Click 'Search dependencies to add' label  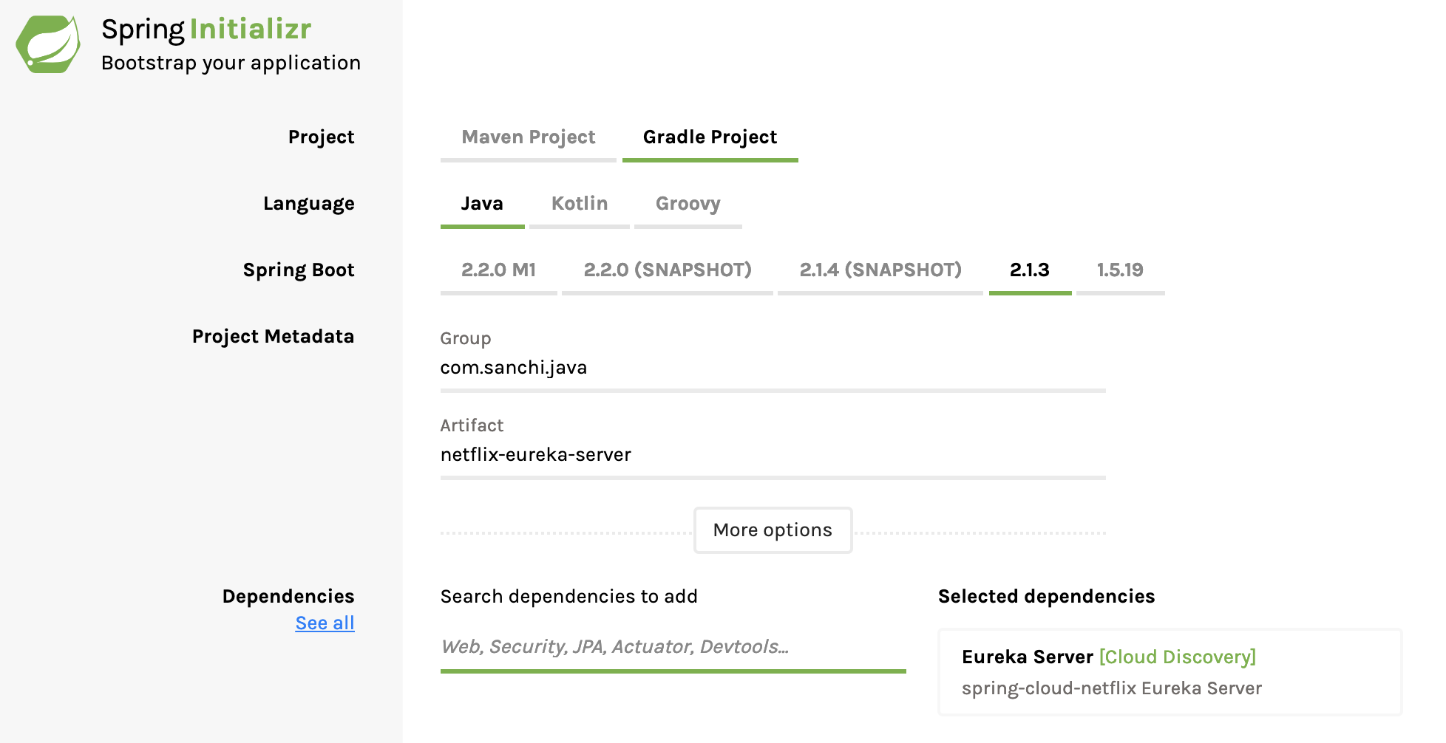click(568, 597)
